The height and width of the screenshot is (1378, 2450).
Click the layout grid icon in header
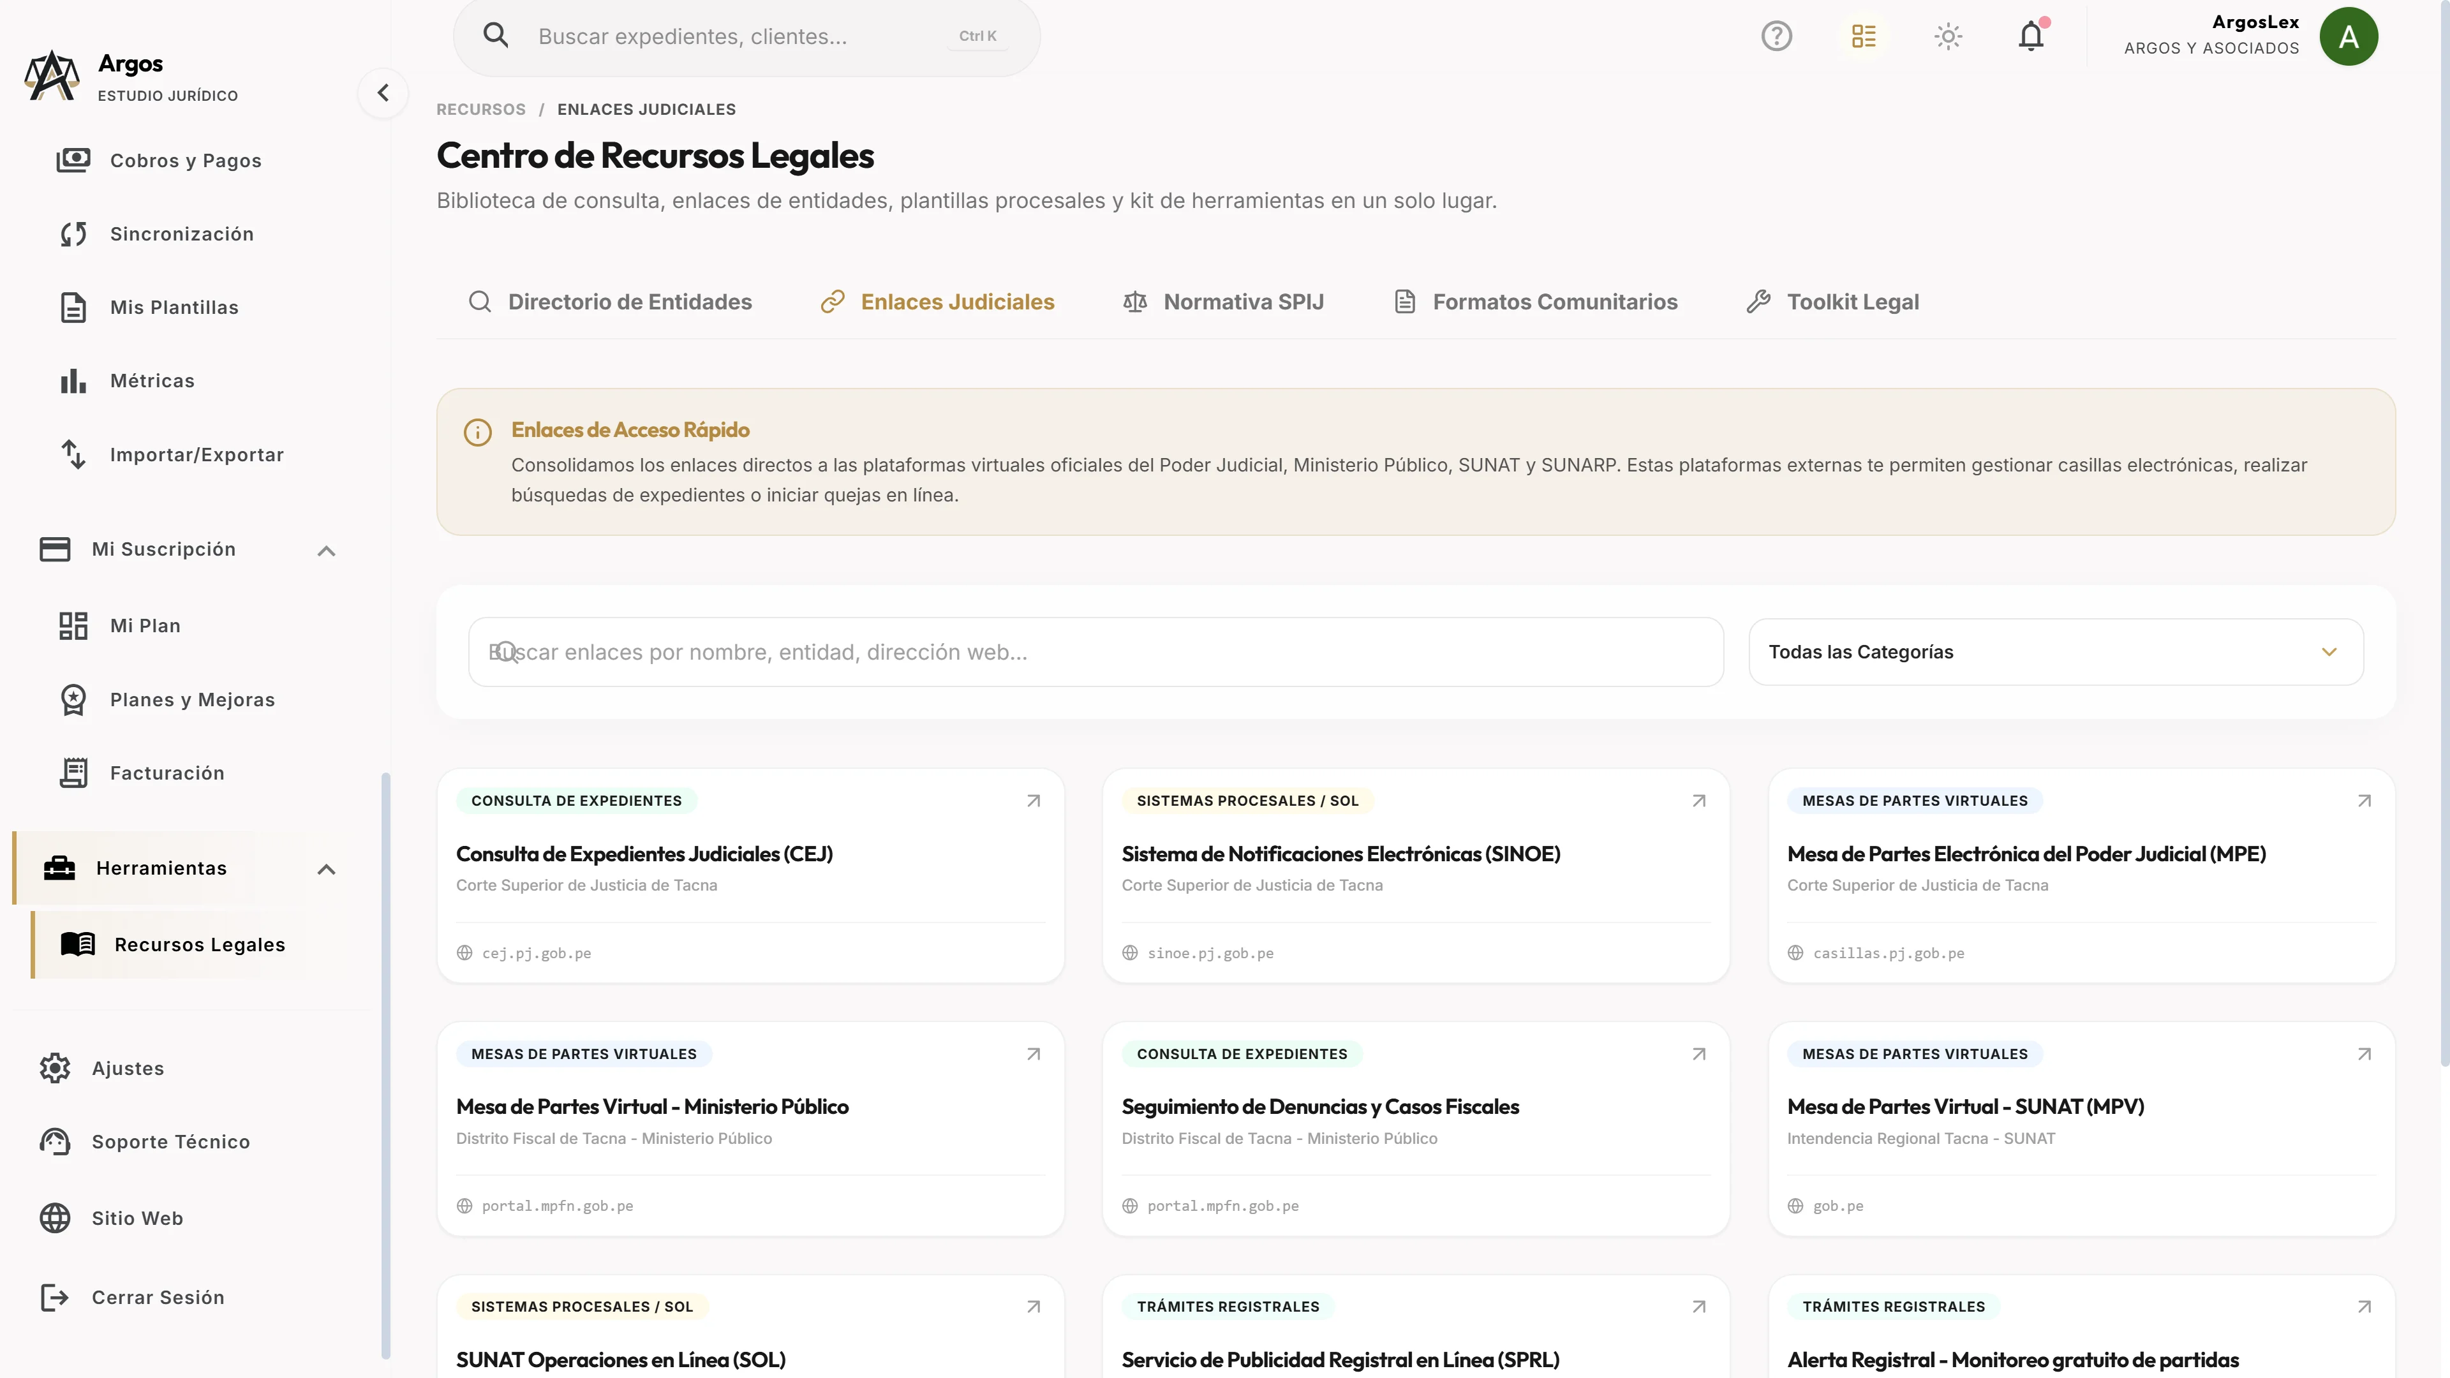tap(1863, 36)
